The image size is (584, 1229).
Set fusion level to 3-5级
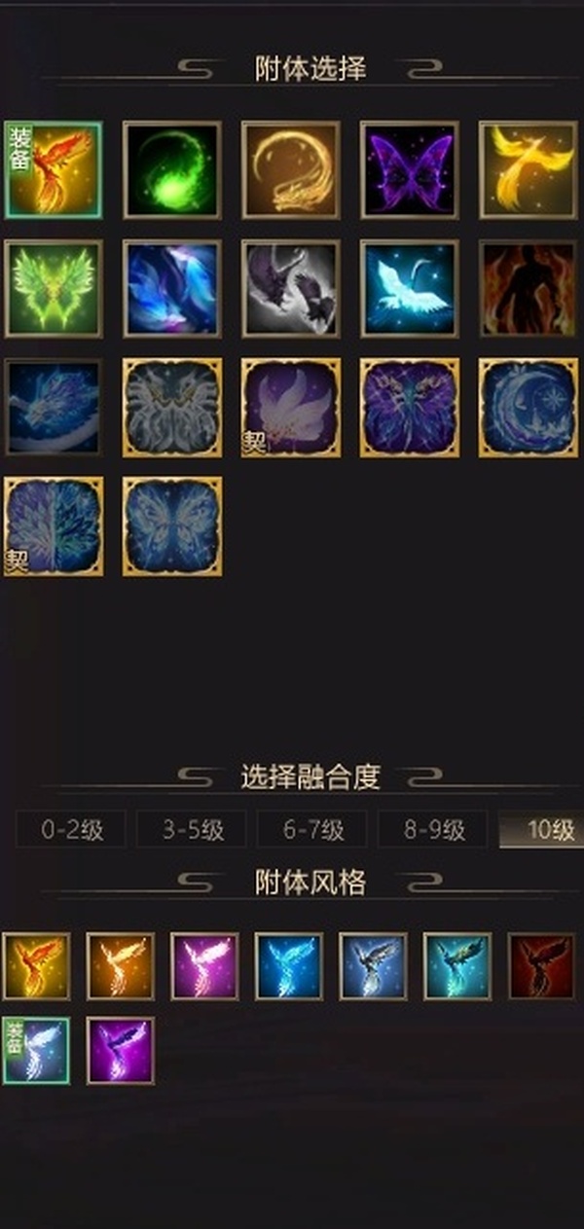tap(192, 830)
